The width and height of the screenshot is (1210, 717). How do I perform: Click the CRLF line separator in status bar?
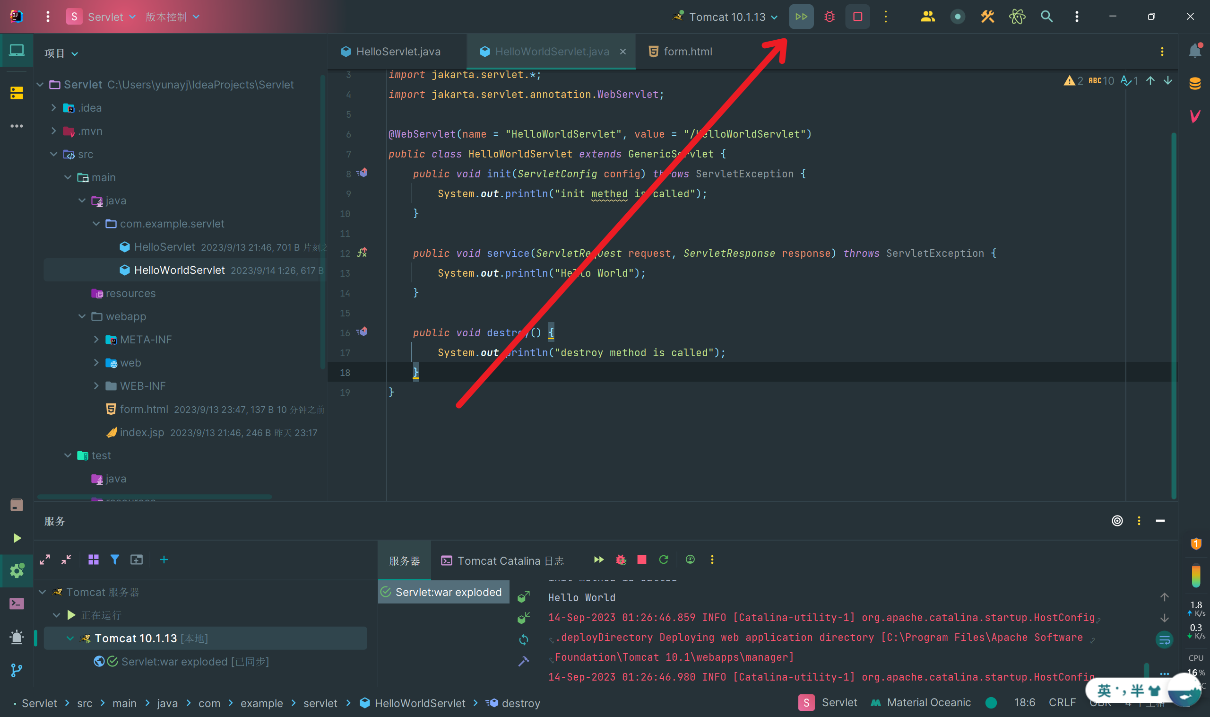pyautogui.click(x=1062, y=702)
